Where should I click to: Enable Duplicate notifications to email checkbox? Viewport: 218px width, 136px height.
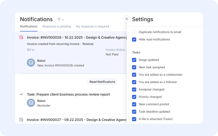pos(134,32)
